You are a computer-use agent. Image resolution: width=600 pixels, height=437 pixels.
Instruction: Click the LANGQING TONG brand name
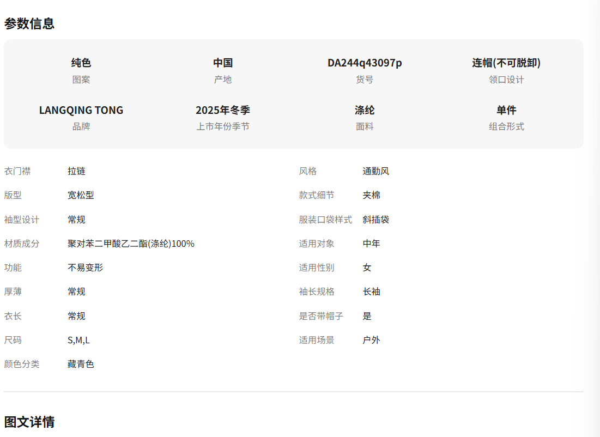point(81,110)
